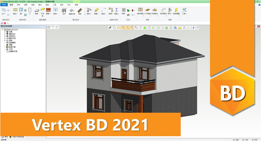This screenshot has width=261, height=141.
Task: Click the funnel filter icon
Action: [x=141, y=28]
